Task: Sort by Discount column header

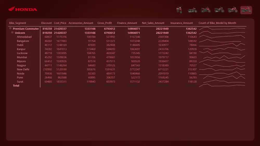Action: point(46,23)
